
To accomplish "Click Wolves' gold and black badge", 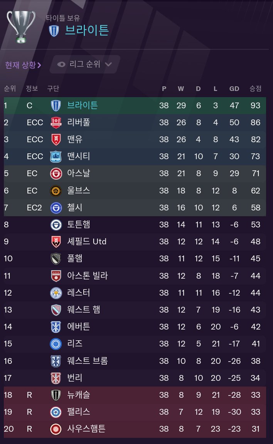I will point(56,190).
